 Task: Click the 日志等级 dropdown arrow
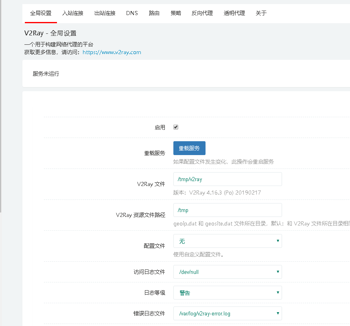click(x=278, y=293)
